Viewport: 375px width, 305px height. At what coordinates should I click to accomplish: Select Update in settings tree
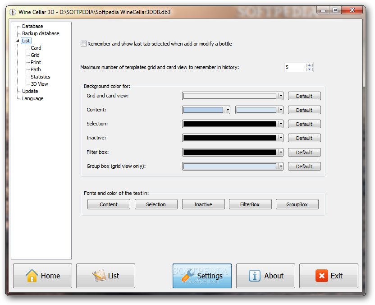tap(30, 91)
